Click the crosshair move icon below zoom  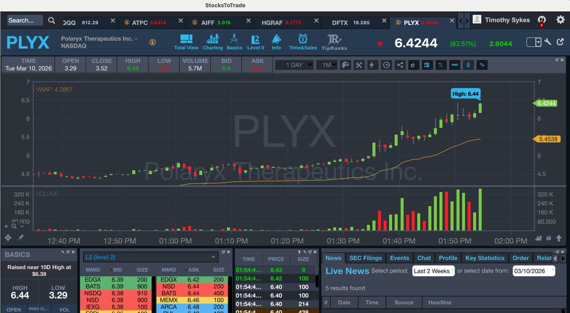click(x=8, y=237)
